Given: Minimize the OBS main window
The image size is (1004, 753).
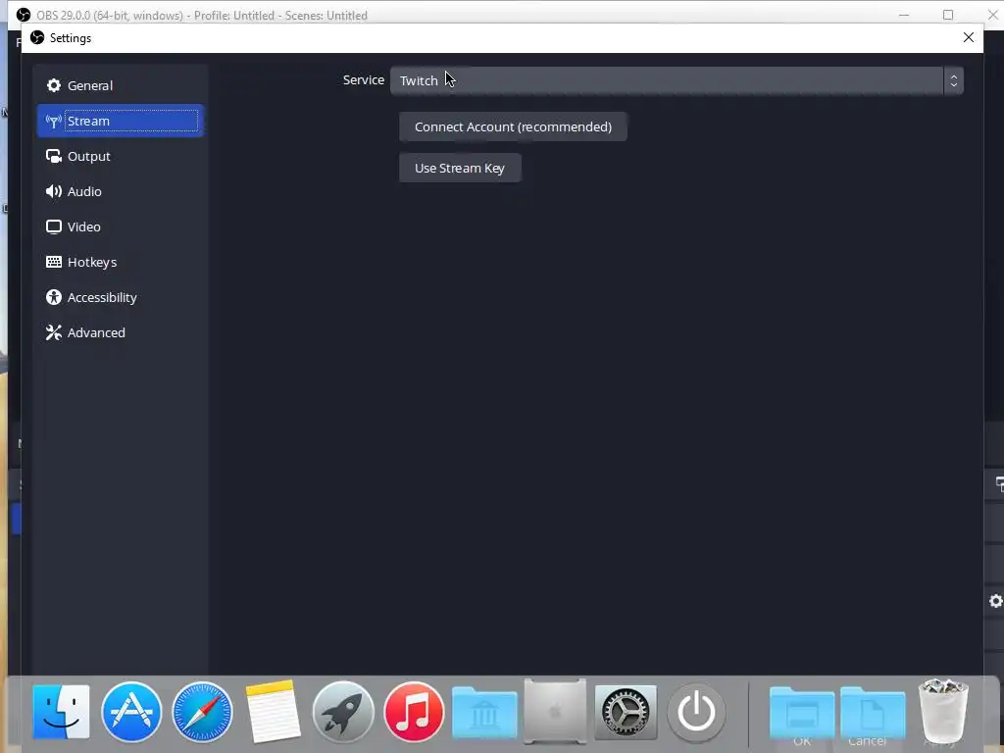Looking at the screenshot, I should pos(903,15).
